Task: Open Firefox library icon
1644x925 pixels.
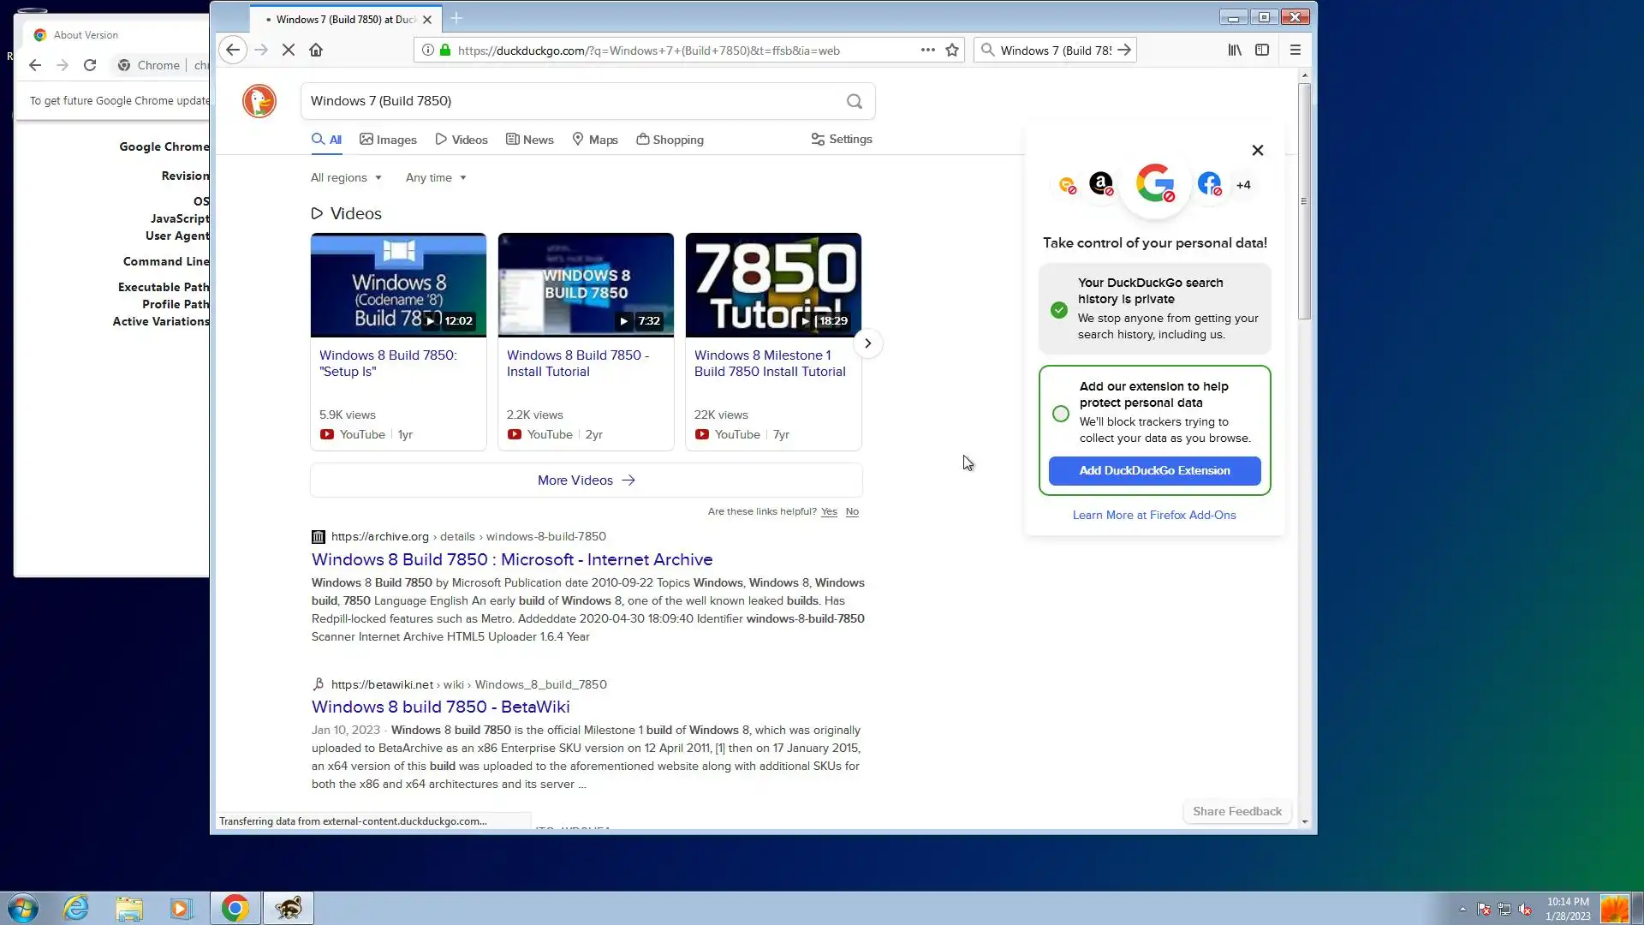Action: tap(1234, 50)
